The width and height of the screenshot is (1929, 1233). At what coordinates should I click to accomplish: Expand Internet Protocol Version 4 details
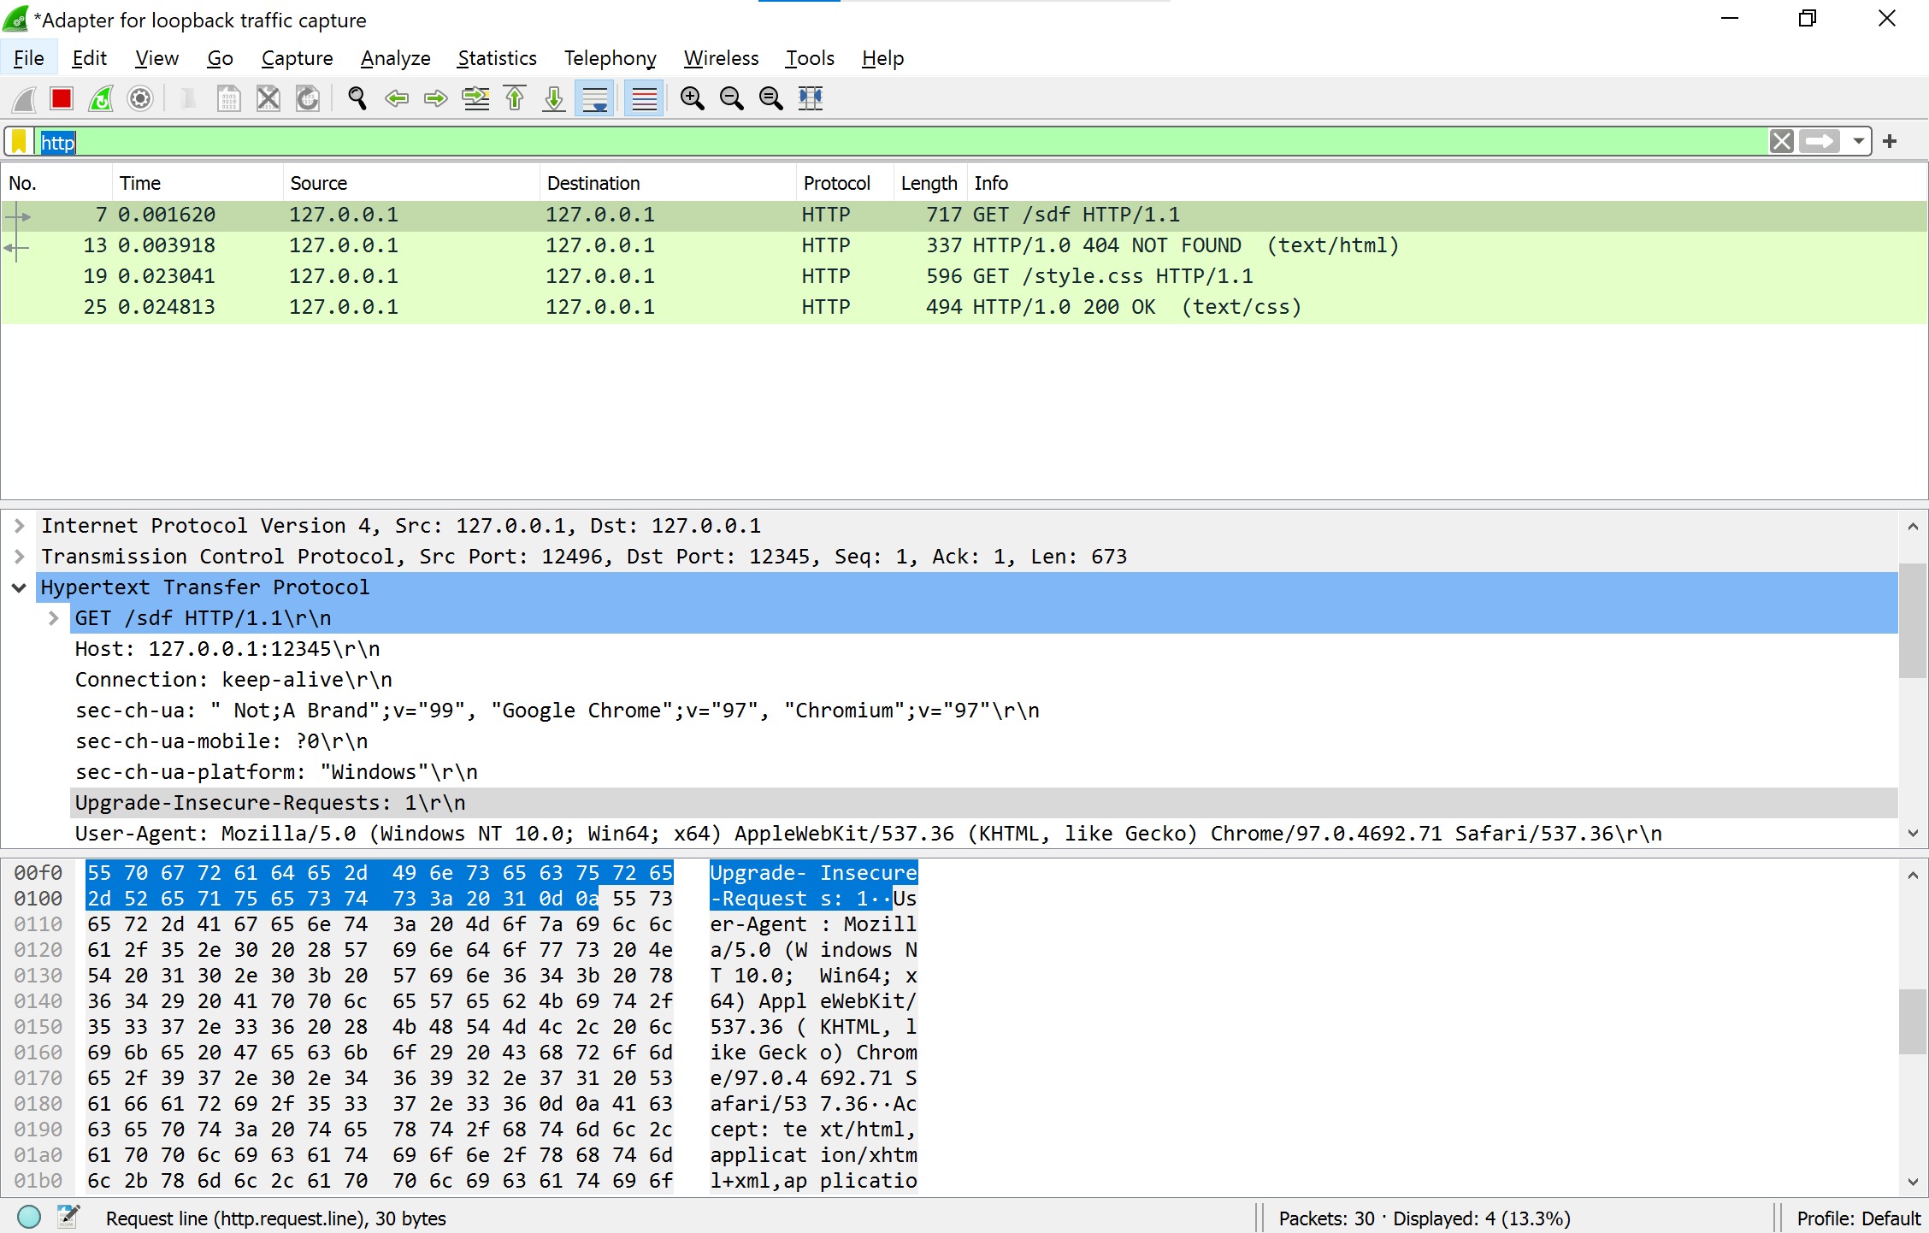[19, 525]
